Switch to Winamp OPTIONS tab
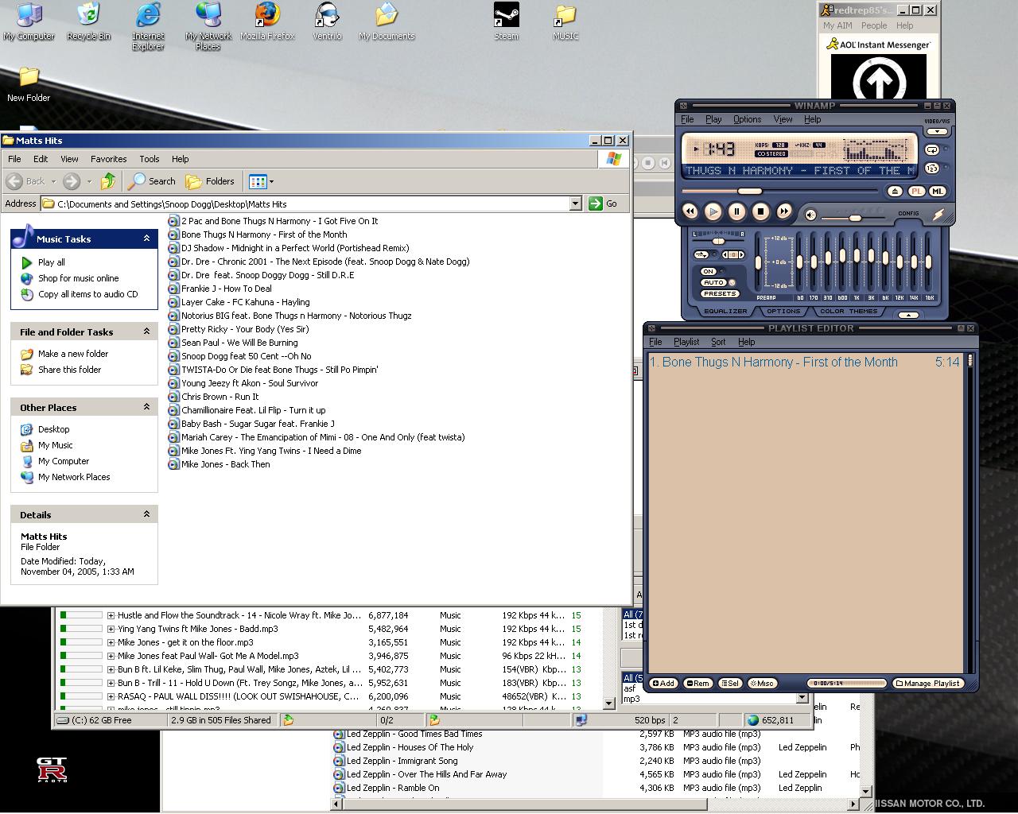1018x814 pixels. (x=783, y=311)
